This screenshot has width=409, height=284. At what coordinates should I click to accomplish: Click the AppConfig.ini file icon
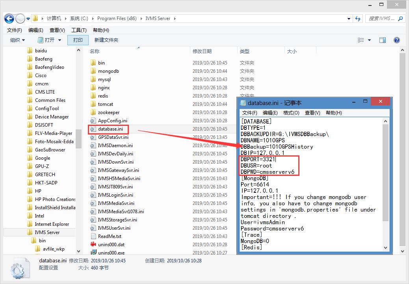pyautogui.click(x=93, y=121)
